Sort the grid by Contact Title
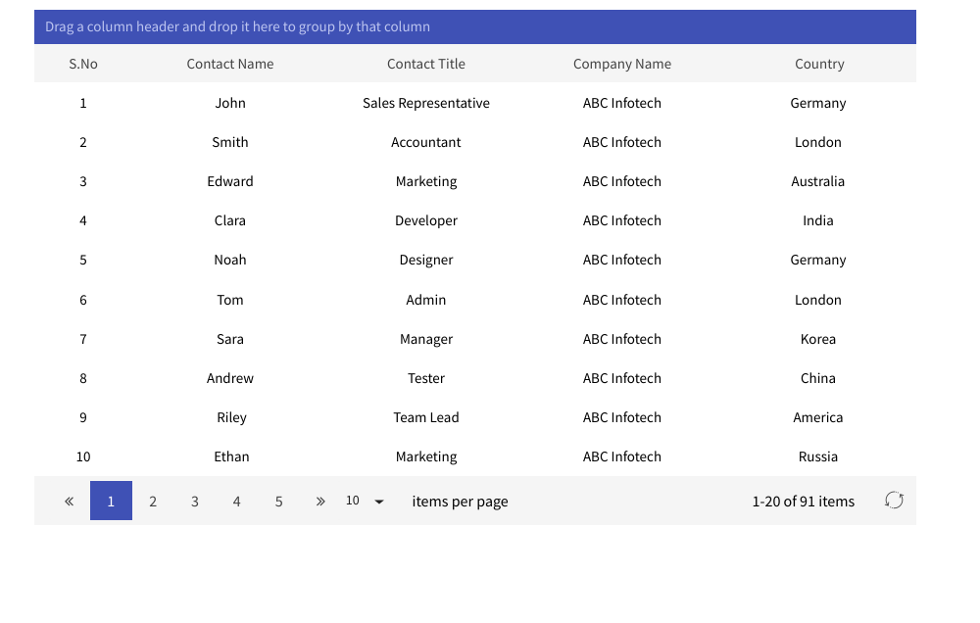 [x=425, y=64]
